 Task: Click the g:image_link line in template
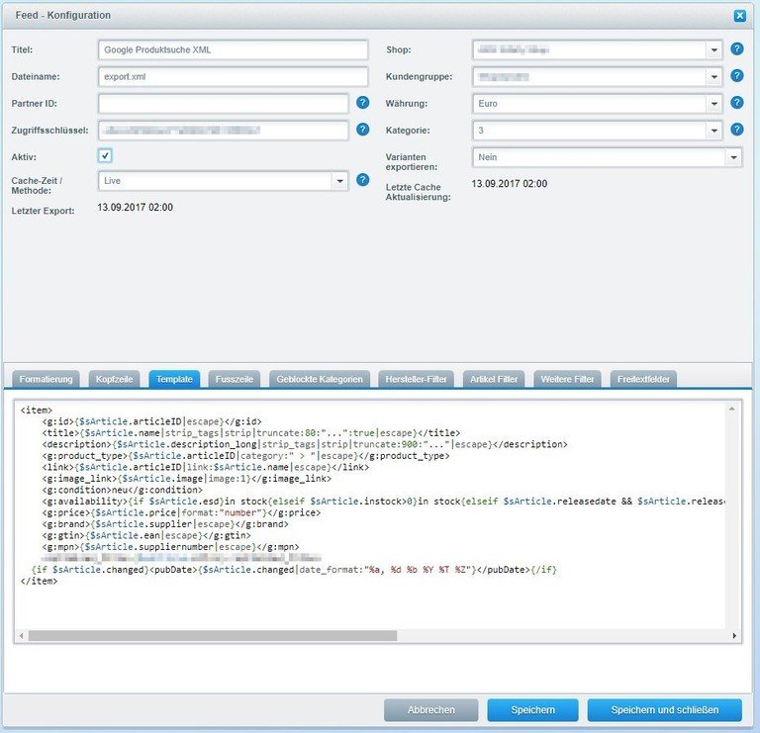[x=187, y=479]
